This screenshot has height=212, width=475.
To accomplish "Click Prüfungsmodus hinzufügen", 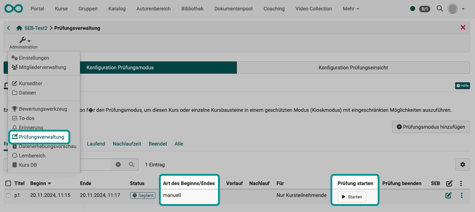I will (431, 126).
